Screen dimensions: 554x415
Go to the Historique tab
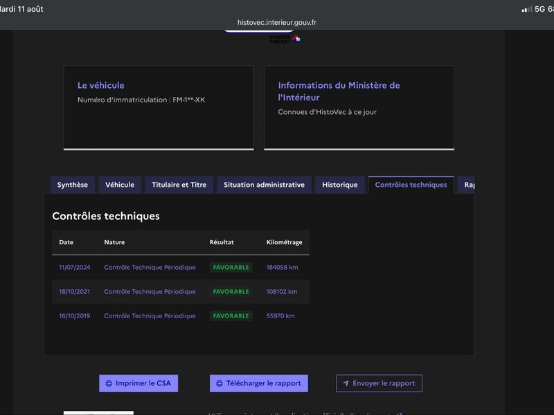click(340, 185)
